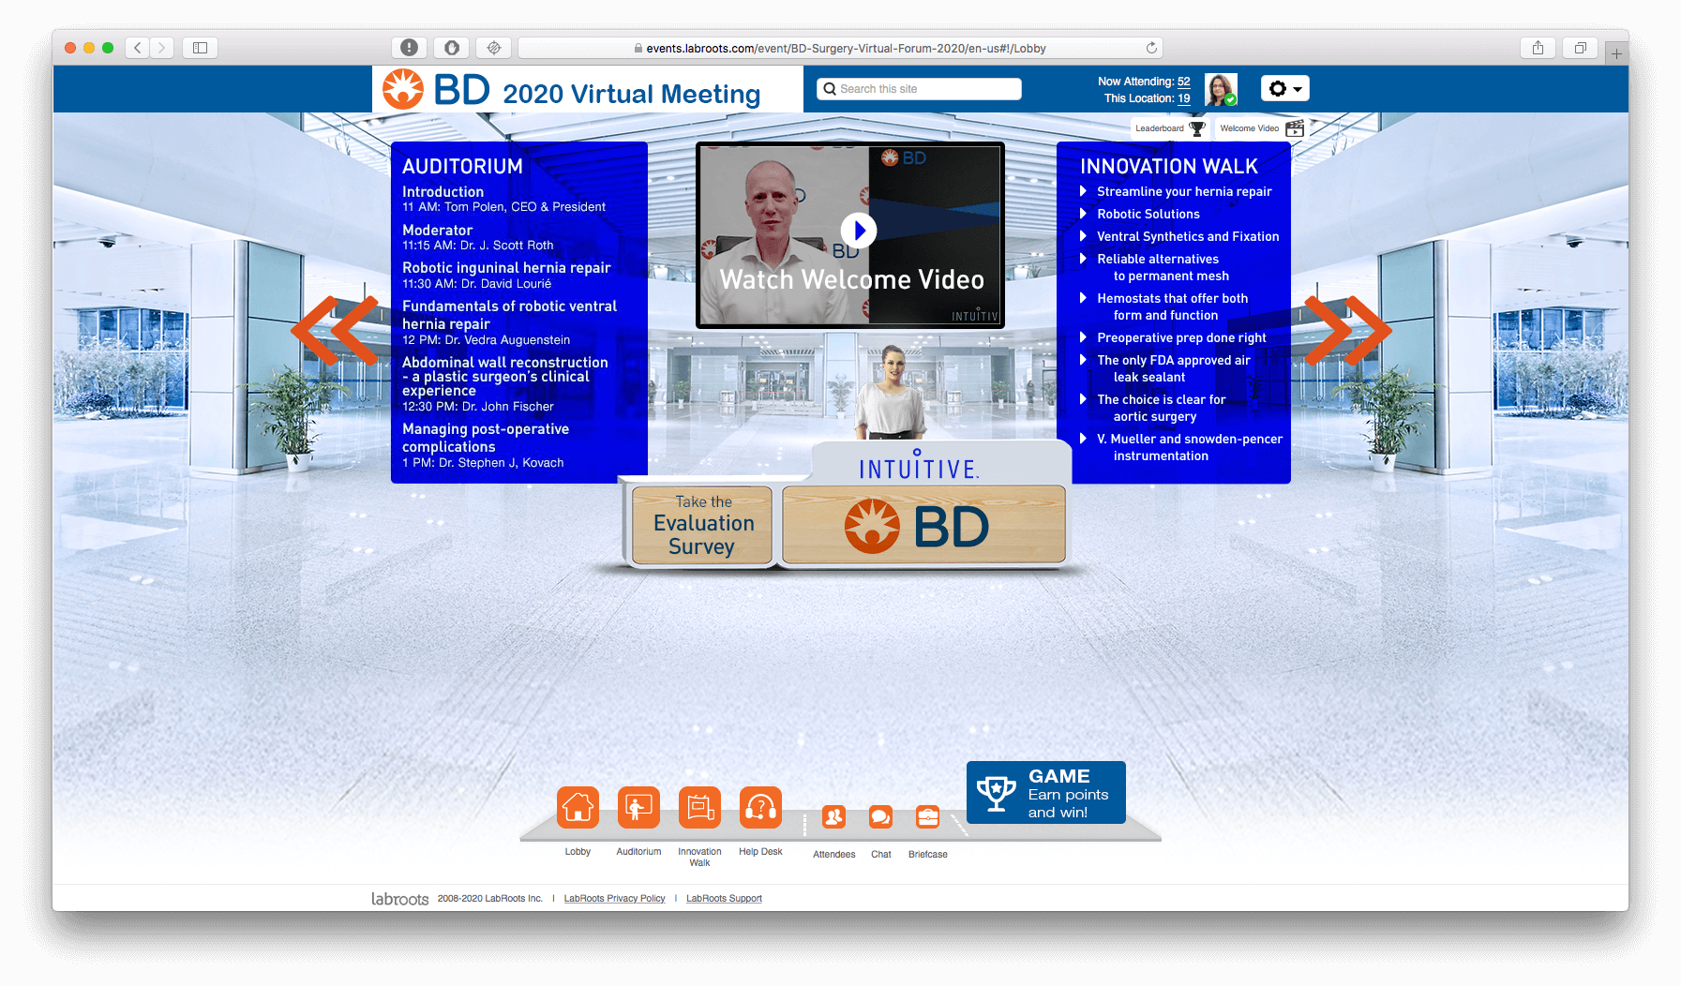
Task: Select Managing post-operative complications session
Action: pyautogui.click(x=486, y=445)
